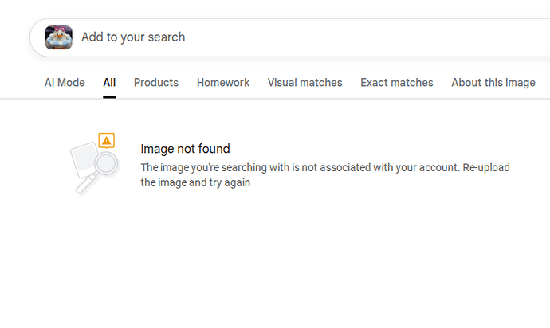Click the gray document in the illustration

point(82,158)
